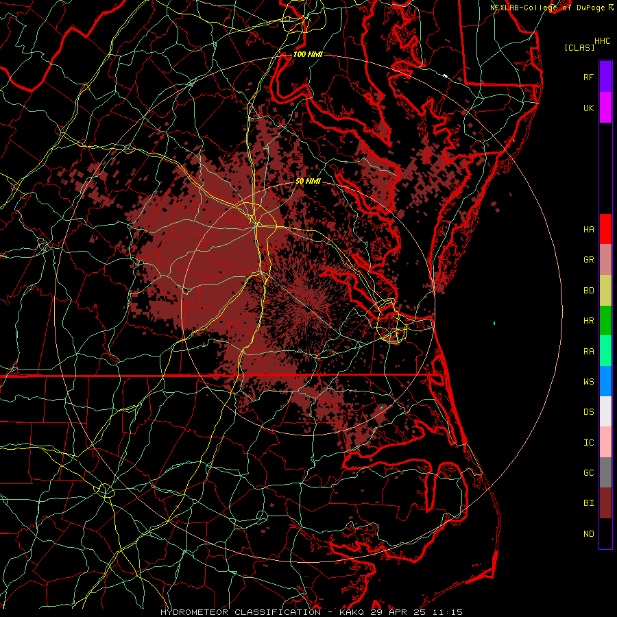
Task: Click the small cyan pixel south of state line
Action: pyautogui.click(x=381, y=407)
